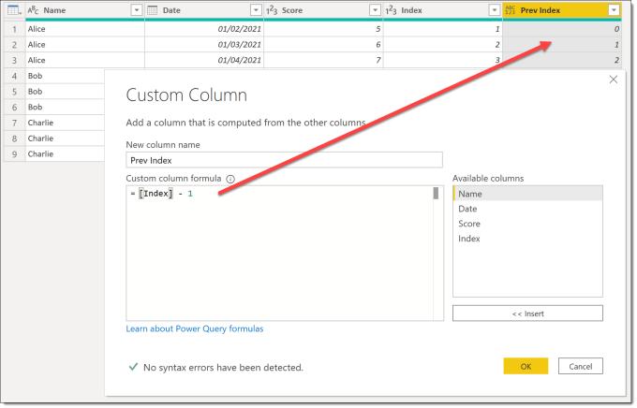The width and height of the screenshot is (637, 408).
Task: Click OK to create the column
Action: [x=526, y=366]
